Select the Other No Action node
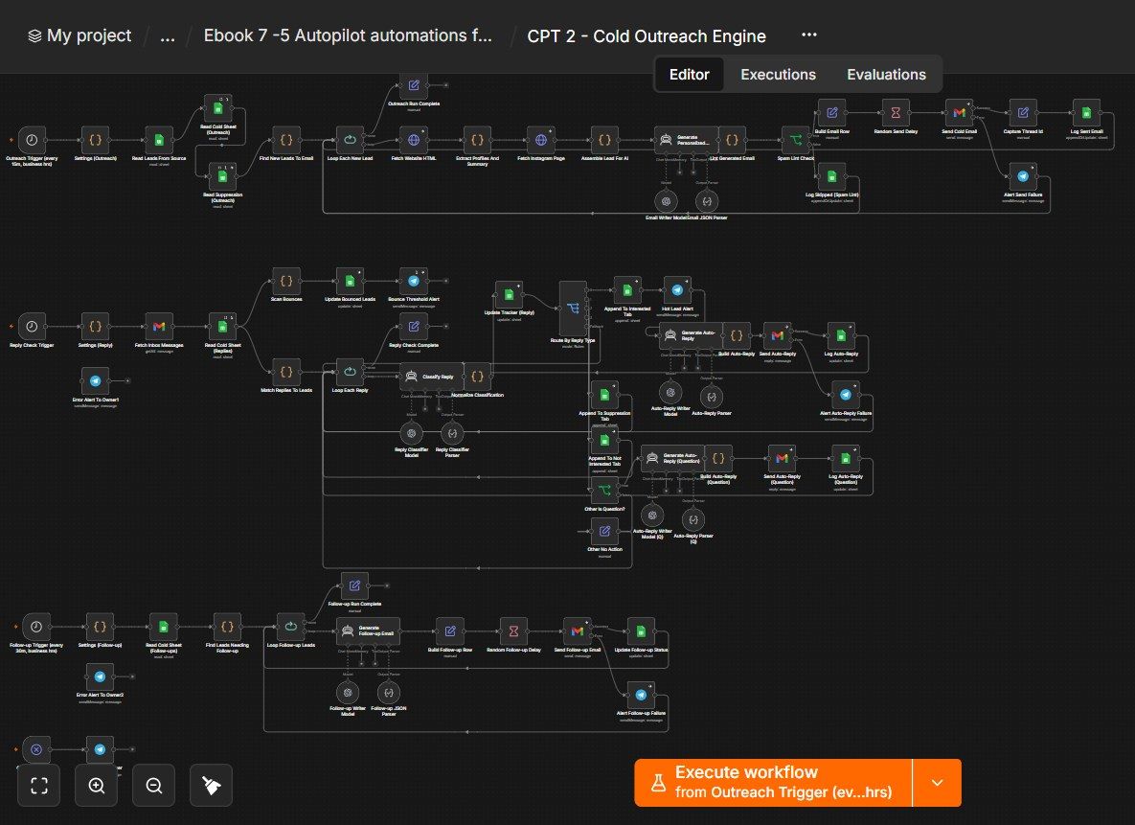Viewport: 1135px width, 825px height. point(604,532)
